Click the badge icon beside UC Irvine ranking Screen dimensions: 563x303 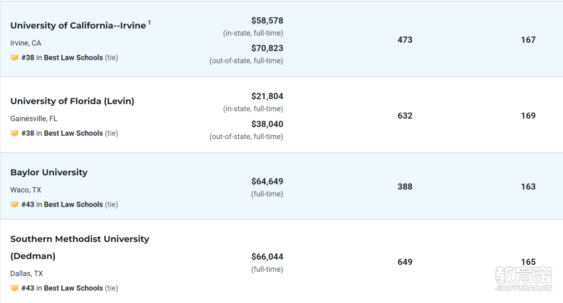click(x=15, y=57)
